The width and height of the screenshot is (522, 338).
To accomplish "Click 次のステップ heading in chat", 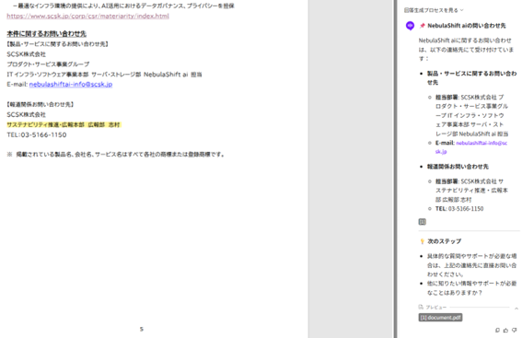I will tap(444, 241).
